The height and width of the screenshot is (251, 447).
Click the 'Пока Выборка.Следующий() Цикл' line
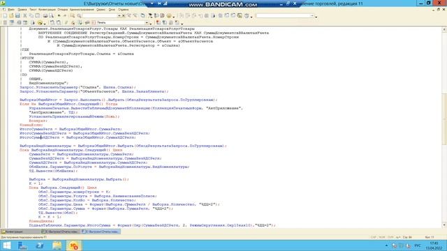[x=63, y=188]
